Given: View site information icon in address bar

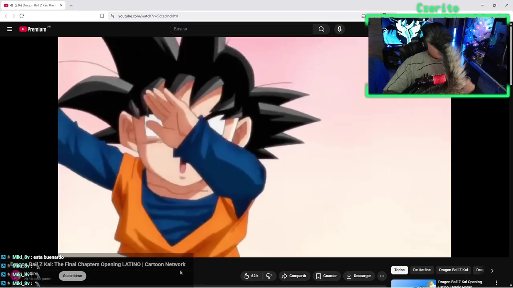Looking at the screenshot, I should tap(112, 16).
